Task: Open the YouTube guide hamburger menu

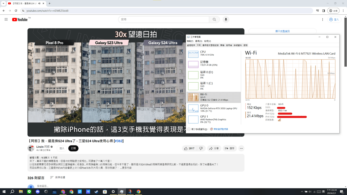Action: point(6,19)
